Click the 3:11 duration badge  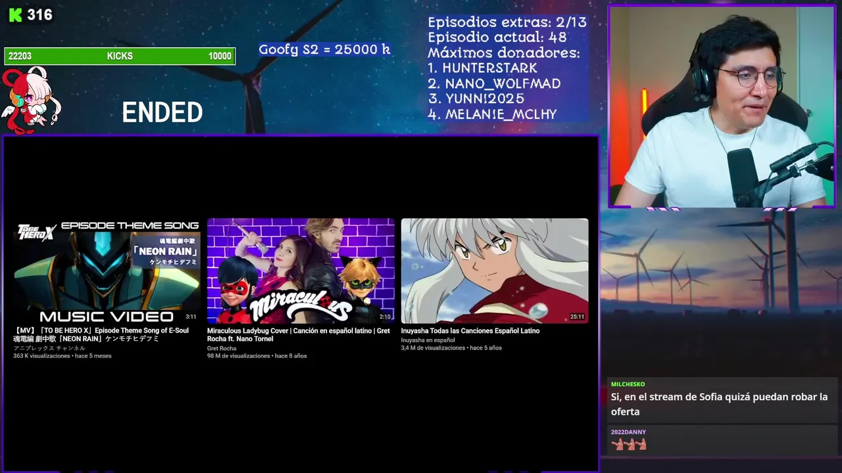coord(191,317)
